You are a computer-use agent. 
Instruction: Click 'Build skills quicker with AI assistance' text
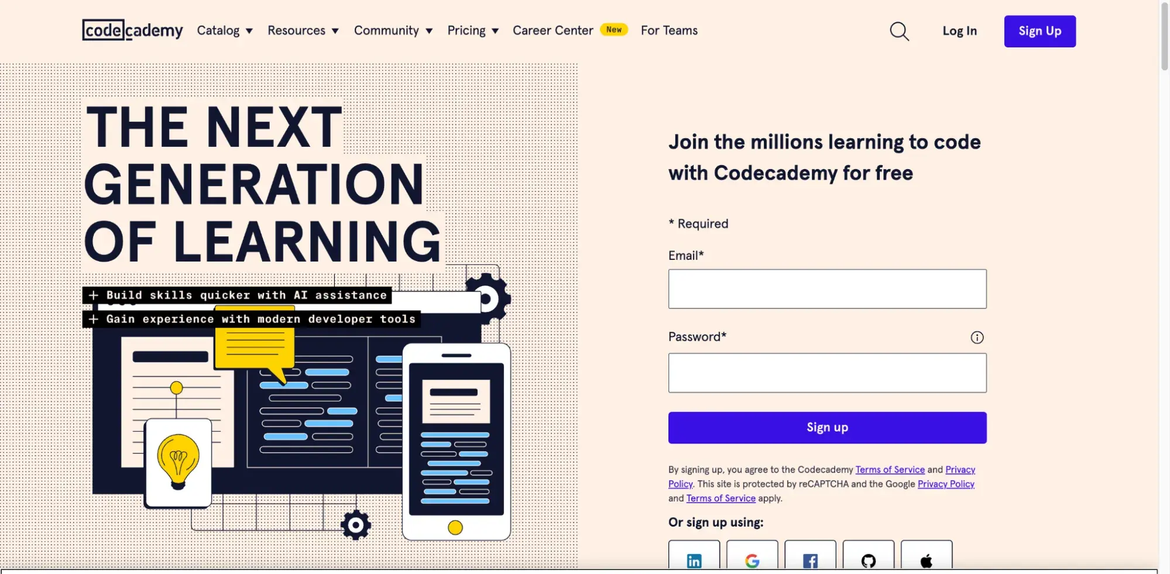pyautogui.click(x=246, y=295)
